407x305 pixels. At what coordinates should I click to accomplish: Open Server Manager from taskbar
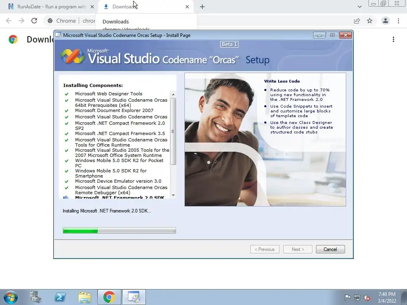pyautogui.click(x=35, y=297)
